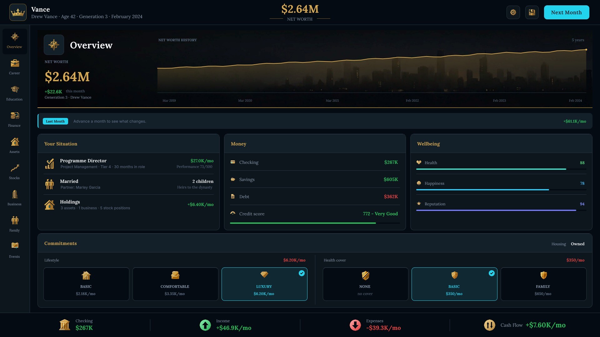Select the Overview compass sidebar item
Viewport: 600px width, 337px height.
[14, 41]
